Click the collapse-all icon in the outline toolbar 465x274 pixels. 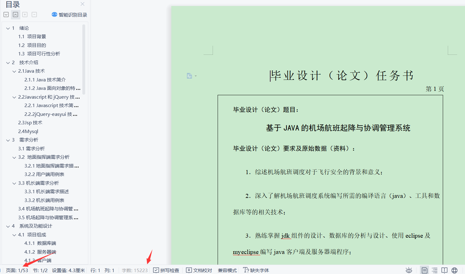tap(15, 14)
